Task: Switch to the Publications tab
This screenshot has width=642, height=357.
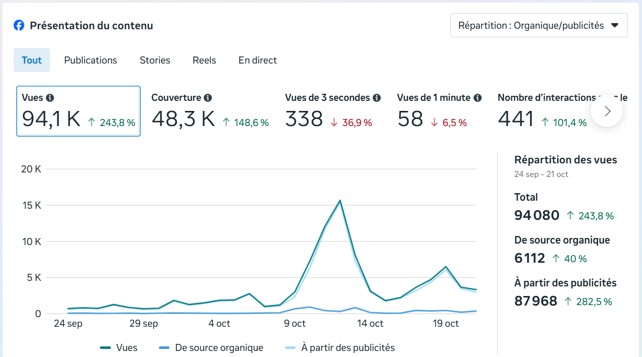Action: coord(90,60)
